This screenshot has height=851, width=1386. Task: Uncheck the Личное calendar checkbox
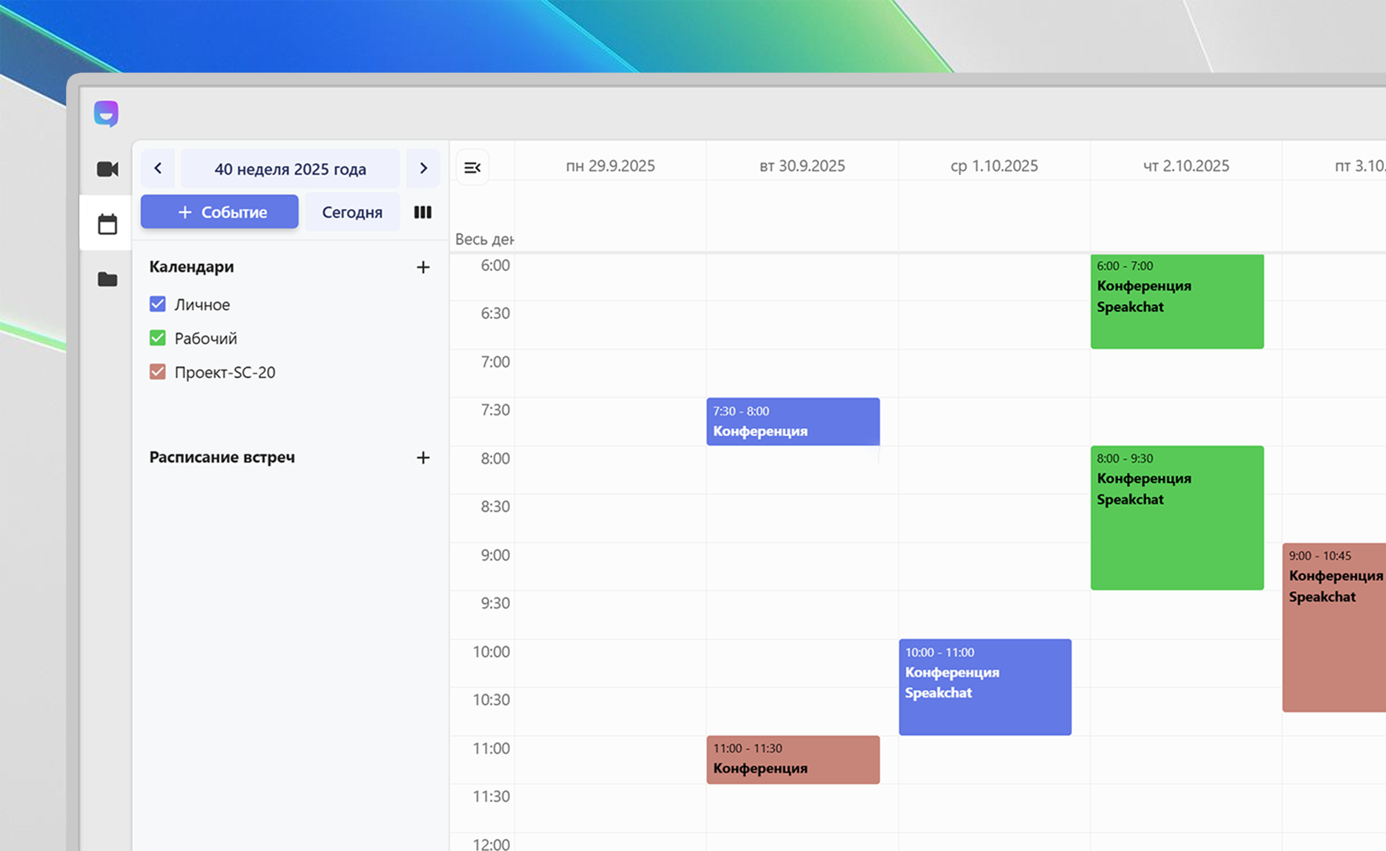(x=157, y=305)
